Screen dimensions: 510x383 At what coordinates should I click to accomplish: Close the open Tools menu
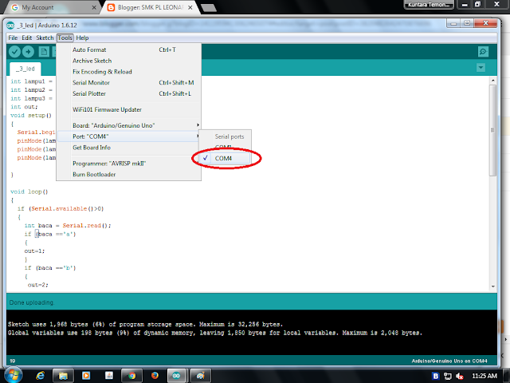tap(65, 38)
